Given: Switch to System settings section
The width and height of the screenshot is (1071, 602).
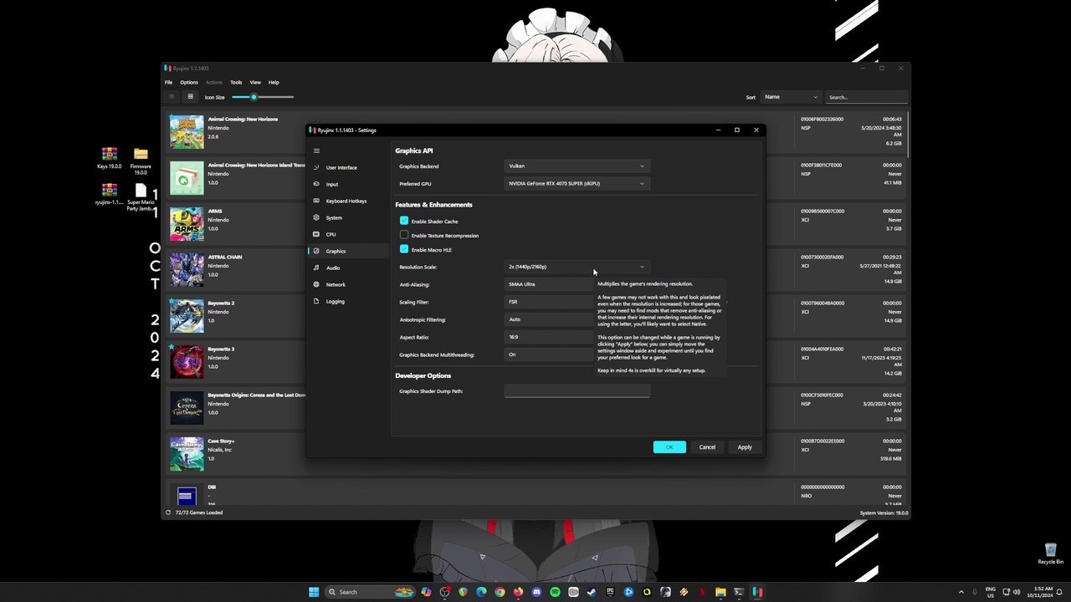Looking at the screenshot, I should point(347,217).
